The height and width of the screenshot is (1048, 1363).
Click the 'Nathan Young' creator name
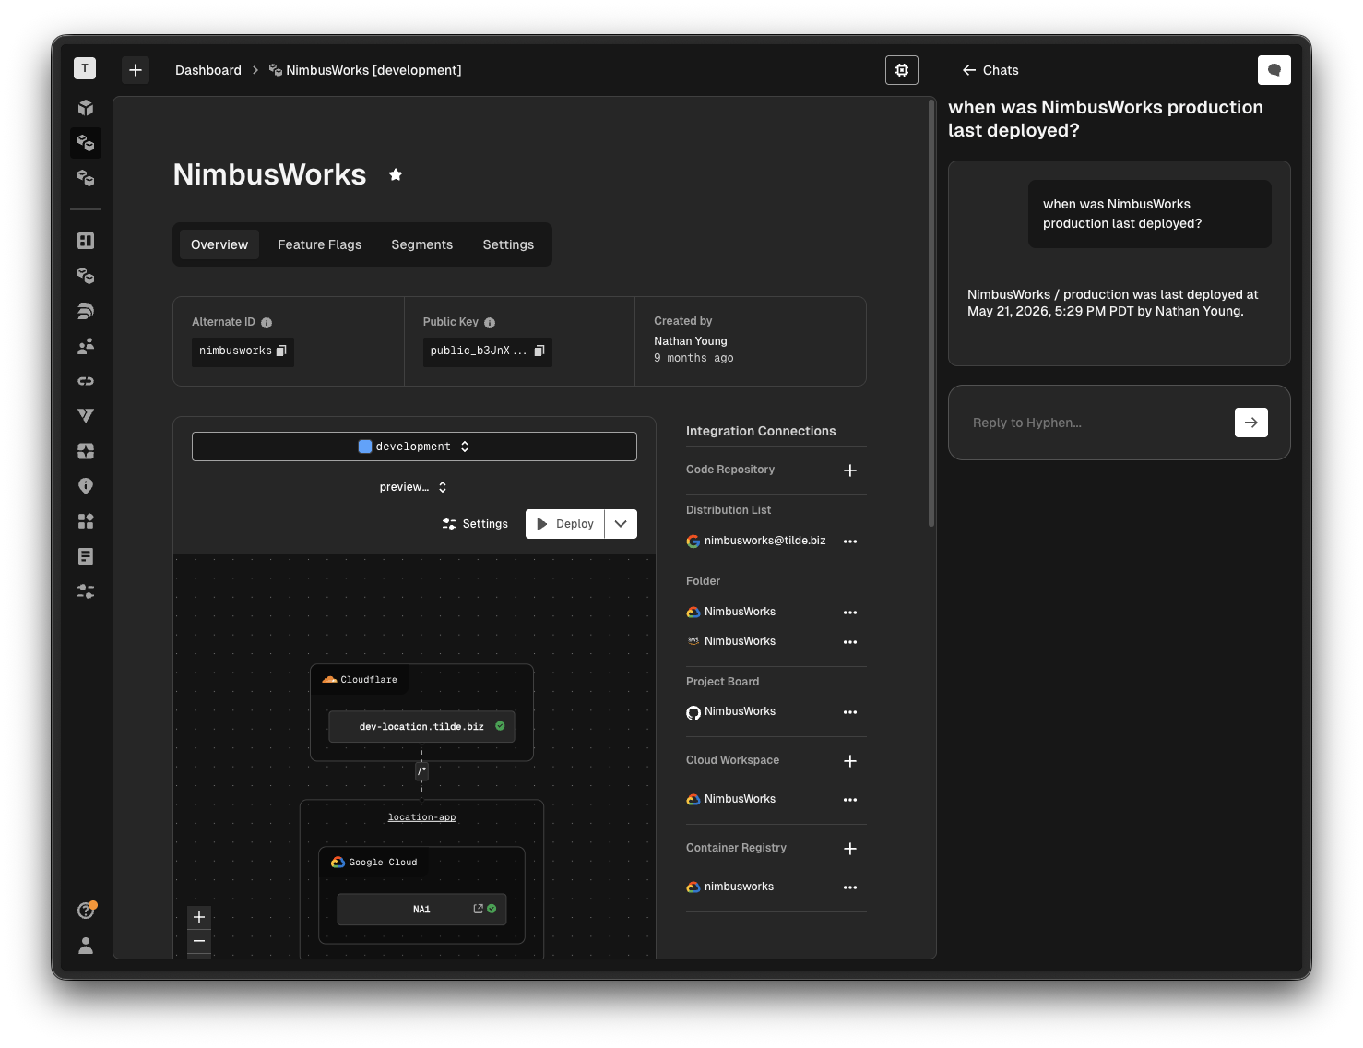(x=691, y=341)
